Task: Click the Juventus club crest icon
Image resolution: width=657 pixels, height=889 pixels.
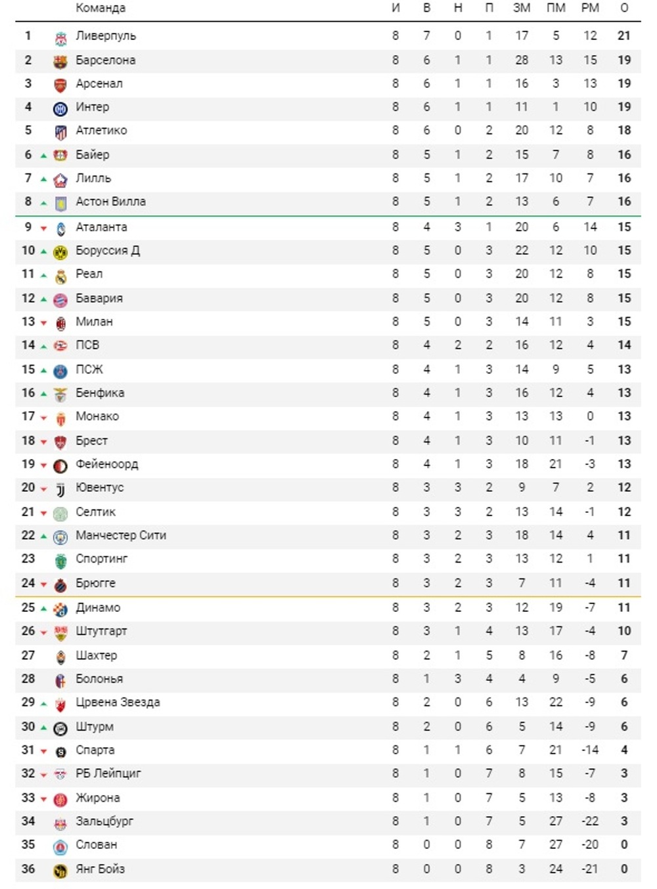Action: tap(60, 490)
